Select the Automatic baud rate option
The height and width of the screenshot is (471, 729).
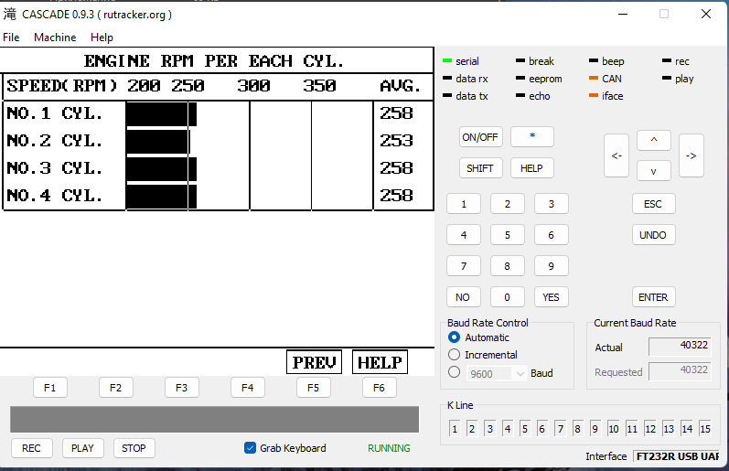[x=455, y=337]
